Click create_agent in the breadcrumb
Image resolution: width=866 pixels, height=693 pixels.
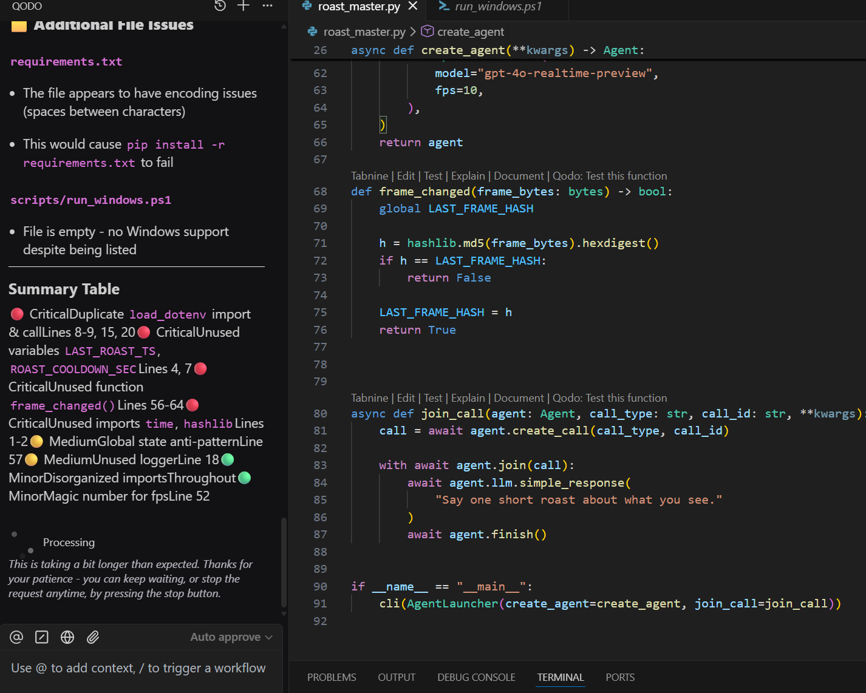(471, 32)
